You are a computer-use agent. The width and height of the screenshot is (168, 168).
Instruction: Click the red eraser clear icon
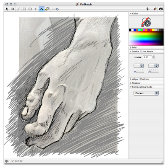(x=155, y=9)
